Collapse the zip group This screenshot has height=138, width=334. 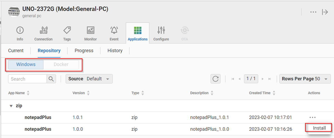(x=11, y=106)
